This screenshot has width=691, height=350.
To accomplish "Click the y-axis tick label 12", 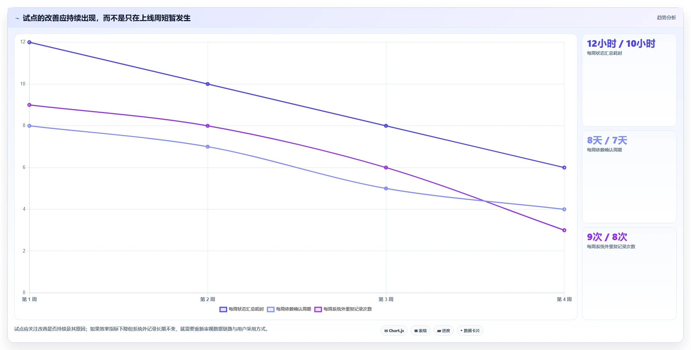I will 23,42.
